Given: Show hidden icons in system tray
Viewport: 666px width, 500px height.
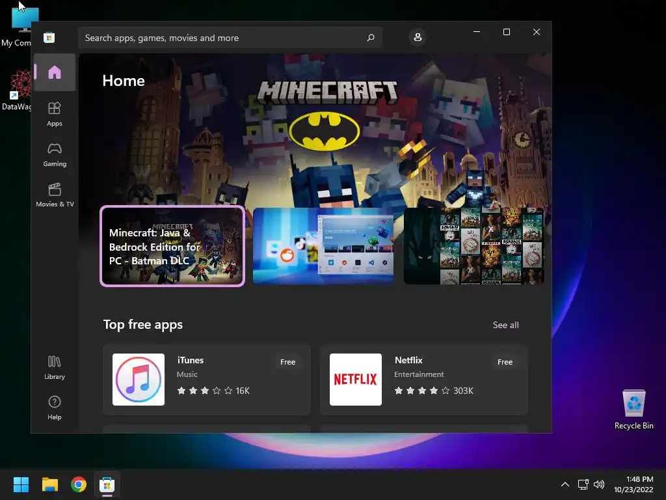Looking at the screenshot, I should tap(565, 484).
